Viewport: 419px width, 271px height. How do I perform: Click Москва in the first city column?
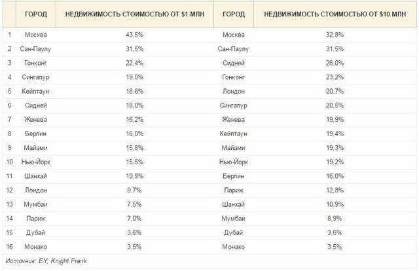[36, 35]
